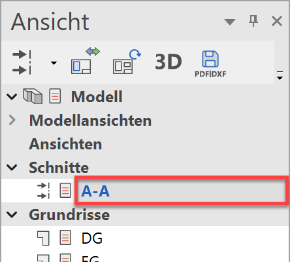Open the toolbar overflow options arrow
This screenshot has width=290, height=262.
(280, 75)
